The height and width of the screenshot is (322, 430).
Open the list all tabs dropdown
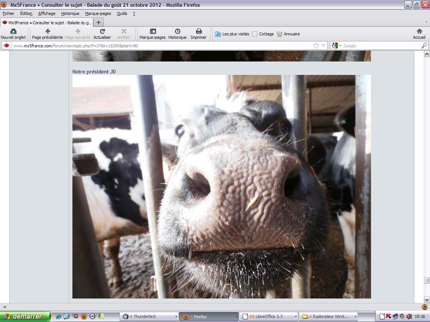click(x=426, y=22)
